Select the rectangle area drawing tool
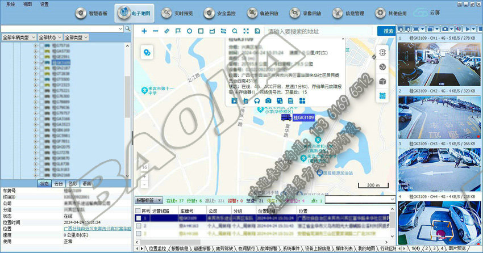Viewport: 483px width, 253px height. [x=200, y=31]
